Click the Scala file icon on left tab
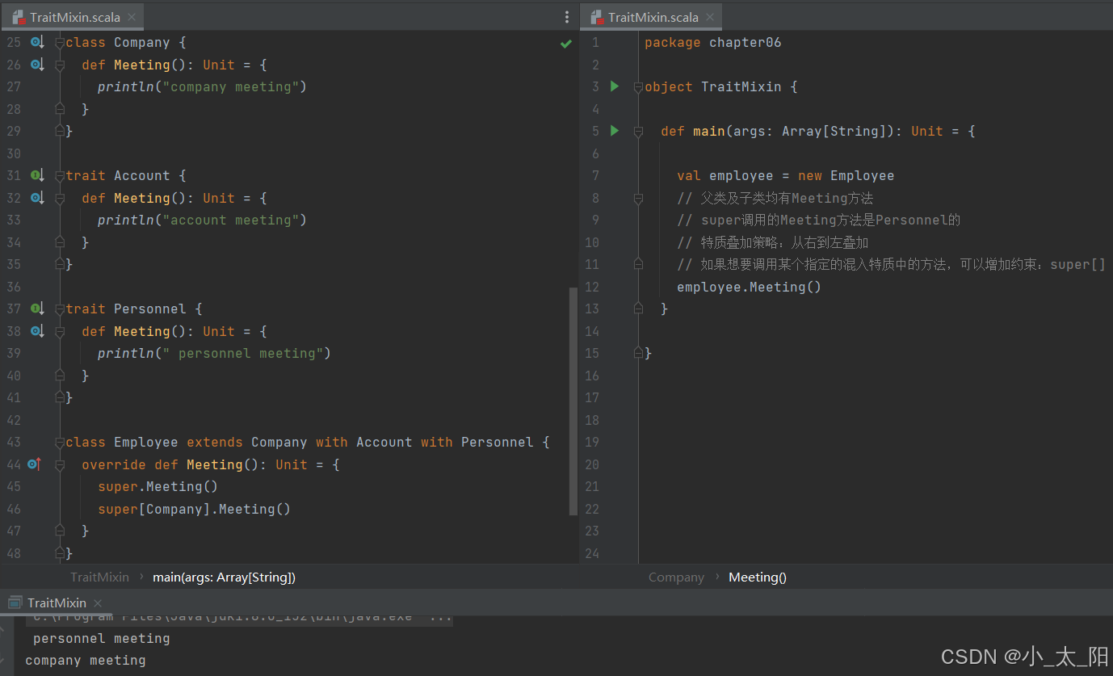Viewport: 1113px width, 676px height. [18, 17]
